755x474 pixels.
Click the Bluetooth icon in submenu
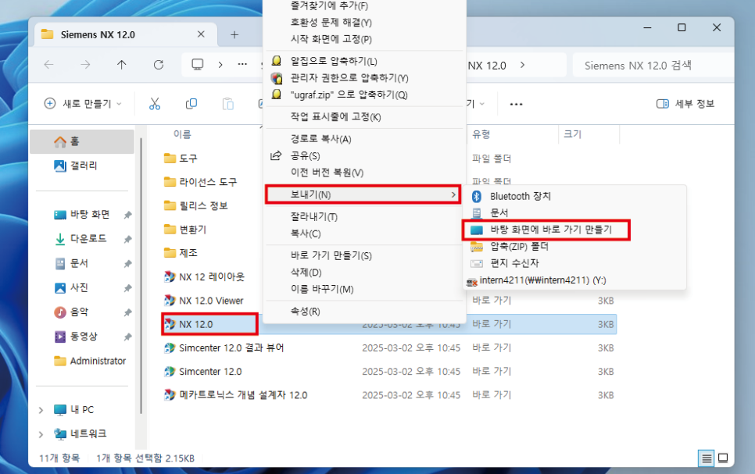point(477,196)
